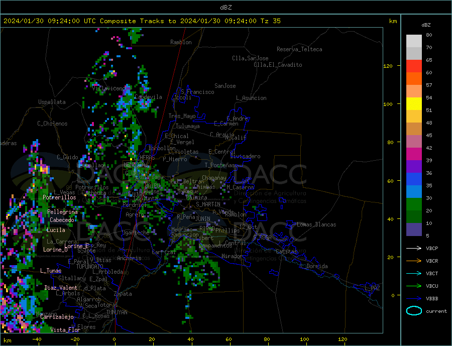Click the 'Carrizalejo' map label
The height and width of the screenshot is (346, 452).
tap(57, 317)
